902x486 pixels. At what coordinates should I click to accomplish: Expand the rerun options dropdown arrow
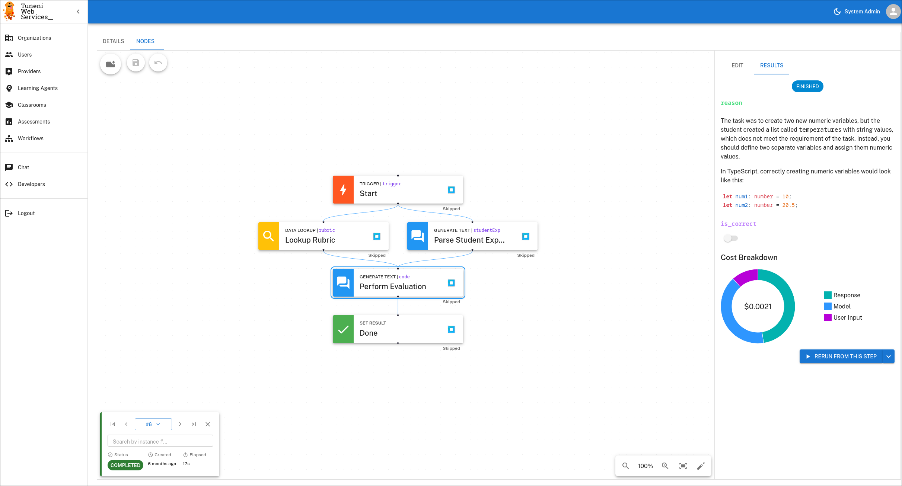[889, 356]
